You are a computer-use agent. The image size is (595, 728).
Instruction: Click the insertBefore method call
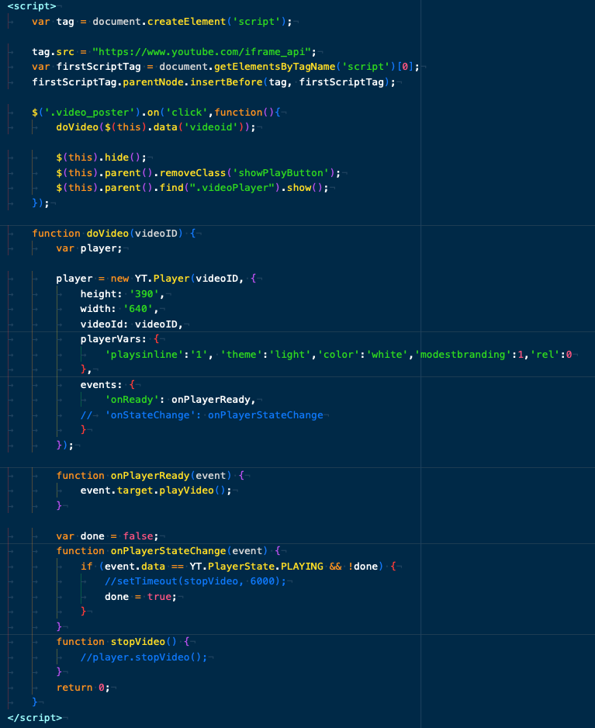tap(227, 81)
